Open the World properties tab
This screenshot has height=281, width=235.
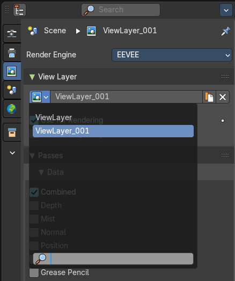(x=12, y=109)
